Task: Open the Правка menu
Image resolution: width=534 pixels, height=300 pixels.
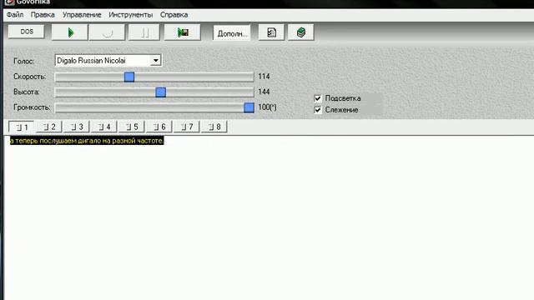Action: click(x=43, y=15)
